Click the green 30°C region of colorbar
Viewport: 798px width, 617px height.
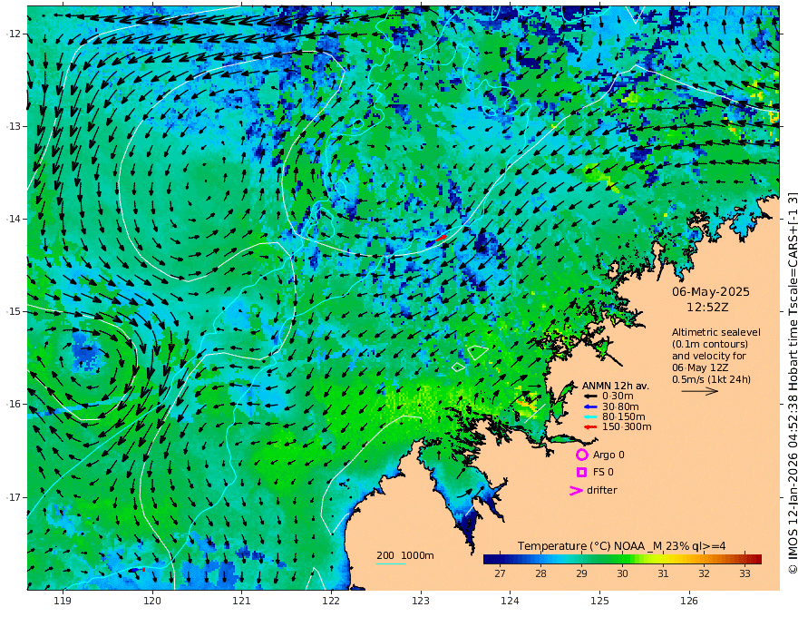point(622,559)
